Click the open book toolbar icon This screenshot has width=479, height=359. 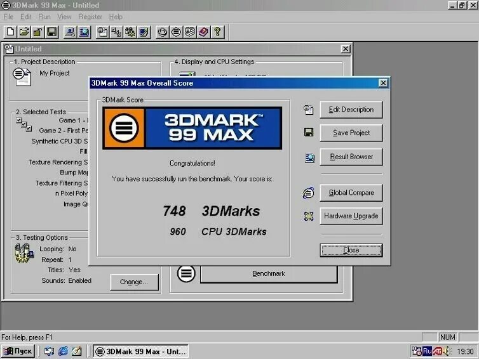pos(190,32)
